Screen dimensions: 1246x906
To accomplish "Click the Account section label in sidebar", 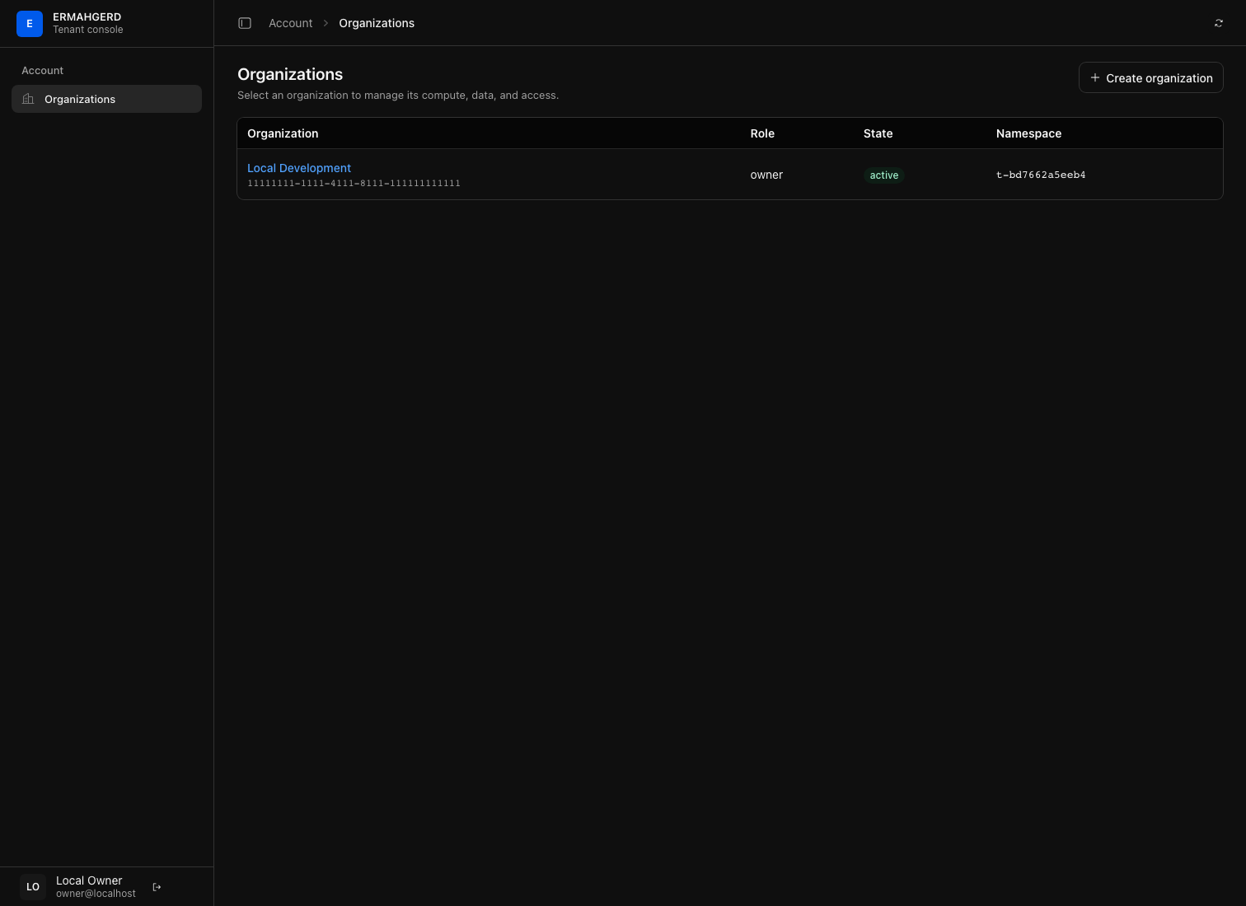I will [x=42, y=71].
